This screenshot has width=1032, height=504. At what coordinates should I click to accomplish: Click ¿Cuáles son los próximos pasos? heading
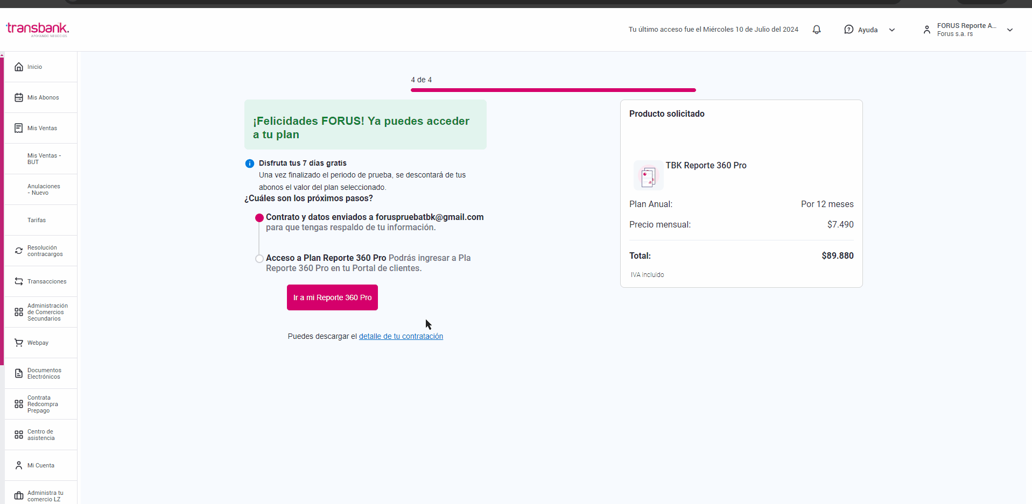[308, 198]
